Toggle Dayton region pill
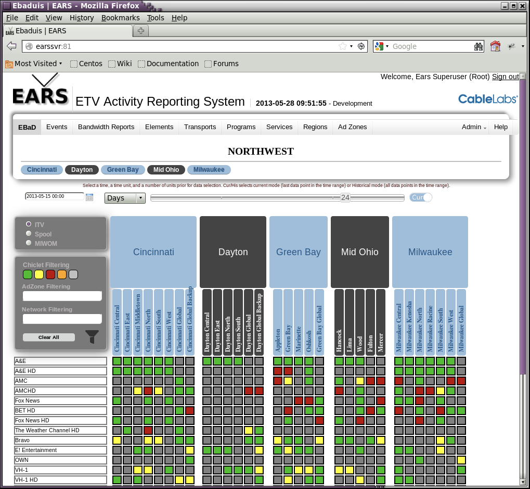 (82, 170)
